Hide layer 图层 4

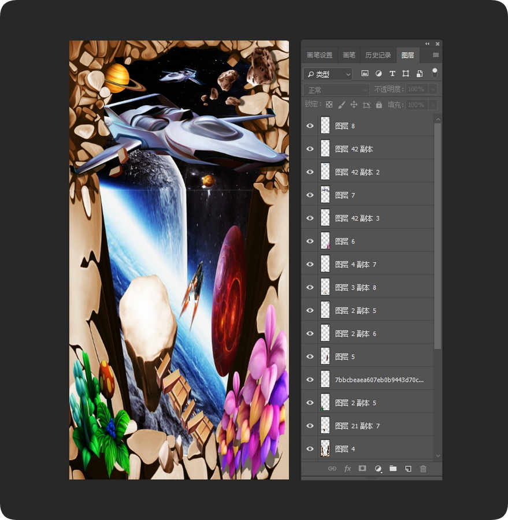(x=310, y=449)
